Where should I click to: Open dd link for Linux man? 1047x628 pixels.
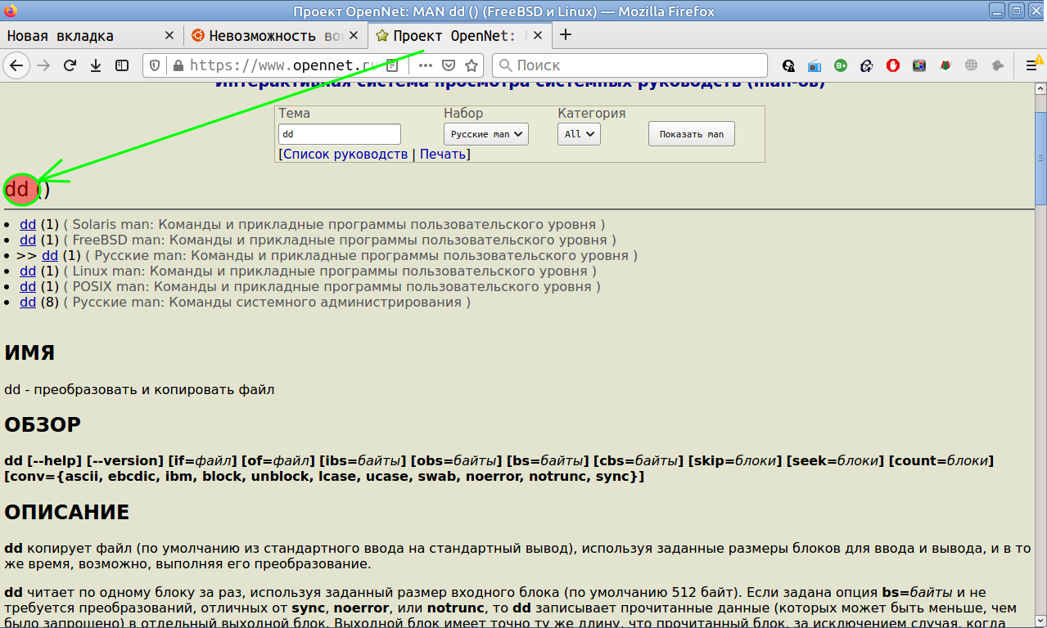point(28,271)
